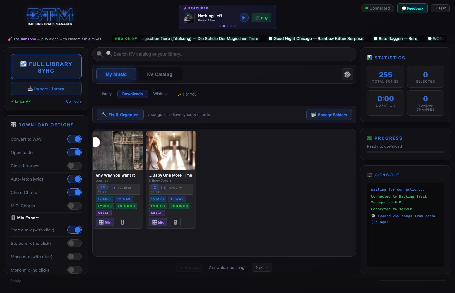
Task: Click the Connected status indicator
Action: point(378,8)
